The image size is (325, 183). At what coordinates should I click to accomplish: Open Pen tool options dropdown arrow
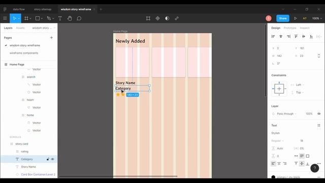click(53, 19)
